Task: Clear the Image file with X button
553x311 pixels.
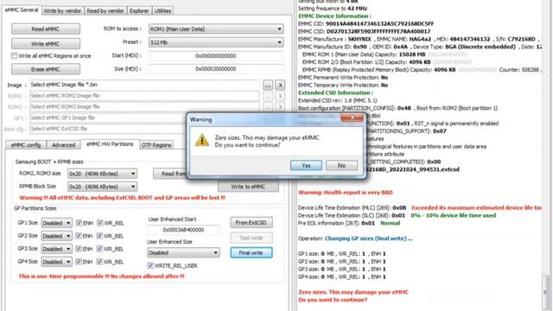Action: (280, 85)
